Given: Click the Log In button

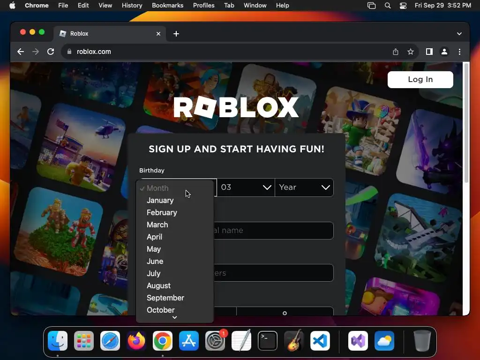Looking at the screenshot, I should click(420, 80).
